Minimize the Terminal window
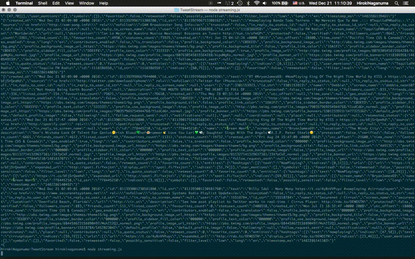Image resolution: width=415 pixels, height=259 pixels. coord(9,10)
